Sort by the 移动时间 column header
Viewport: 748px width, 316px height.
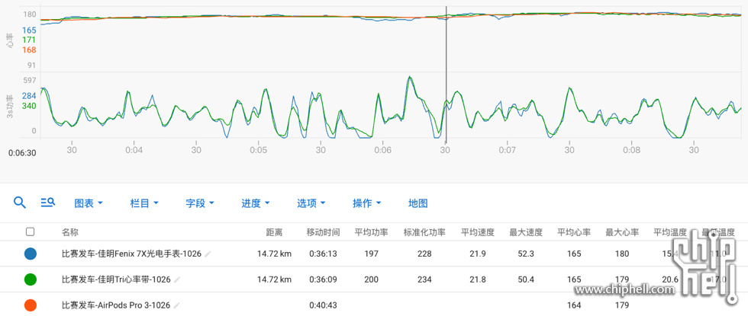coord(324,232)
